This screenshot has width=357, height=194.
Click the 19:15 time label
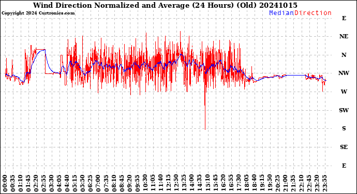(x=262, y=183)
